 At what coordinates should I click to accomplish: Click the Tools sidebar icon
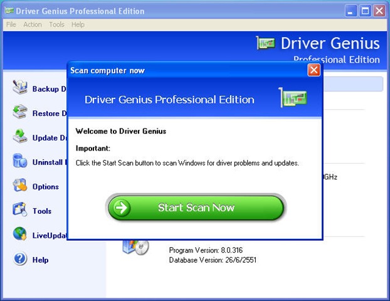(20, 209)
